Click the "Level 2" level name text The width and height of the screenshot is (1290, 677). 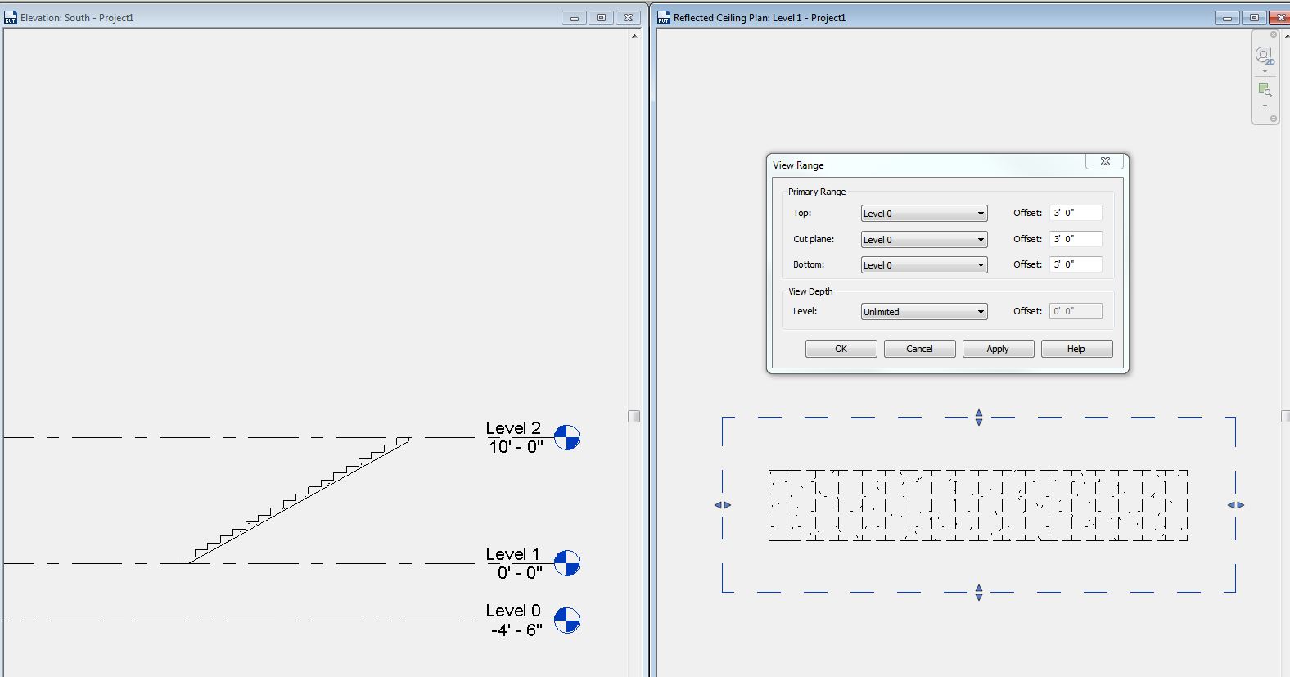pyautogui.click(x=513, y=428)
